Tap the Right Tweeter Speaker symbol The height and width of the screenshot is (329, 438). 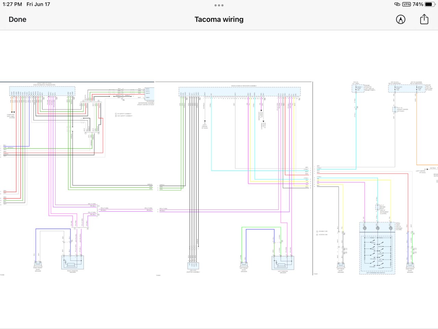[x=73, y=263]
